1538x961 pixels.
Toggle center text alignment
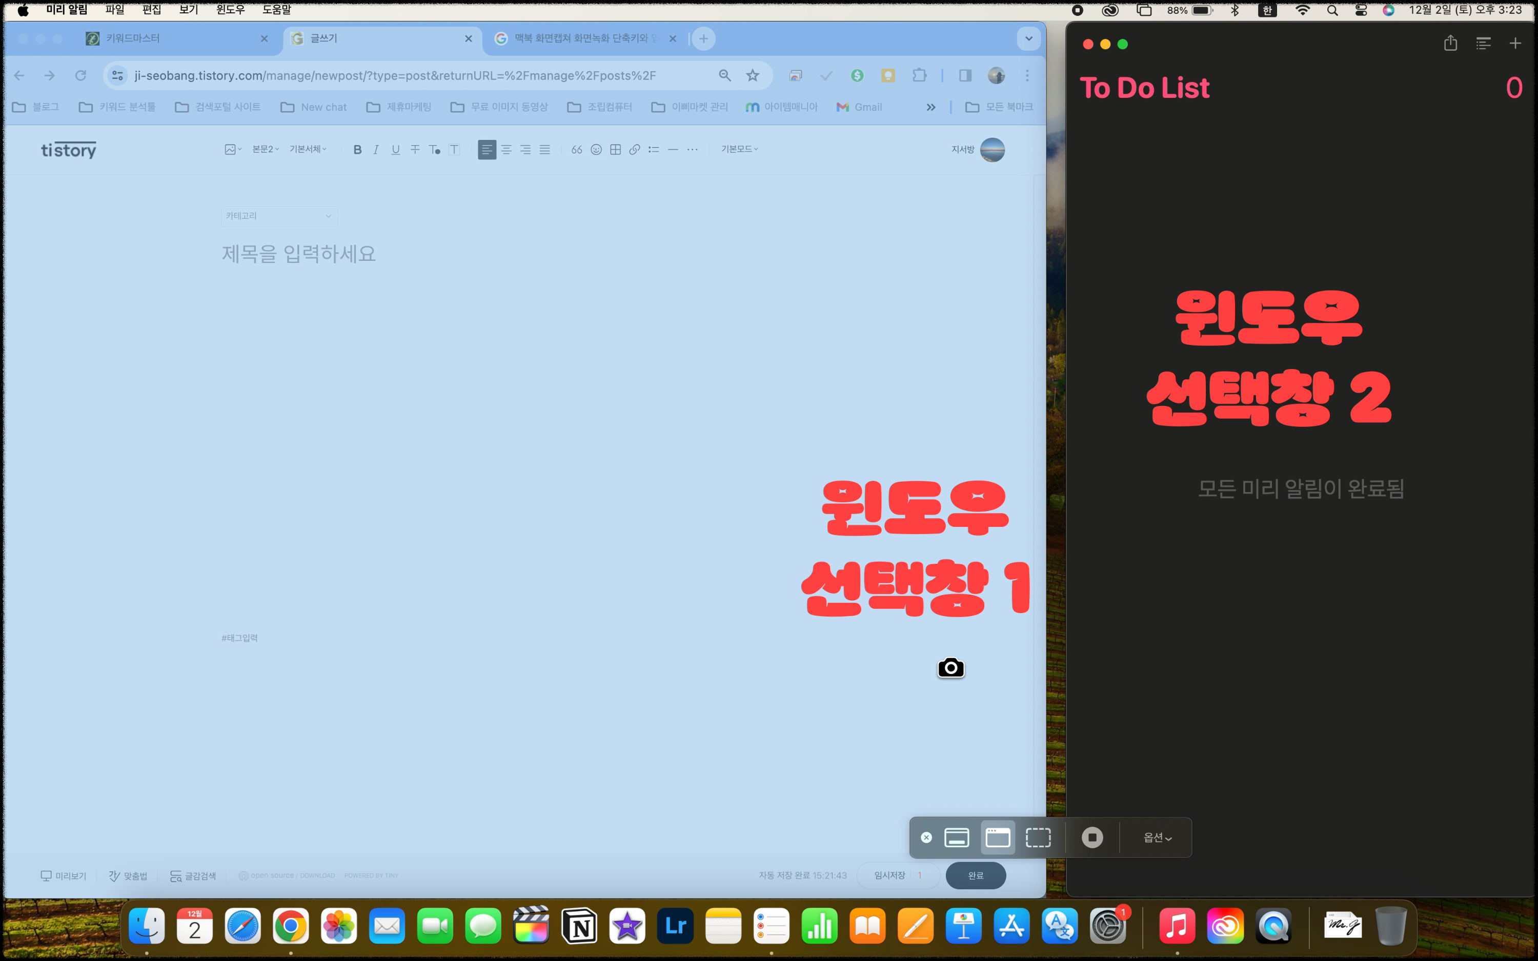click(506, 149)
